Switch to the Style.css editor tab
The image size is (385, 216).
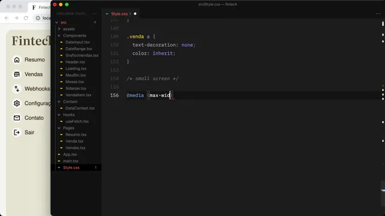point(121,14)
